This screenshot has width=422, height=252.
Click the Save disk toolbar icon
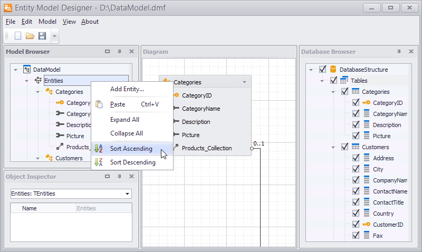click(x=42, y=36)
